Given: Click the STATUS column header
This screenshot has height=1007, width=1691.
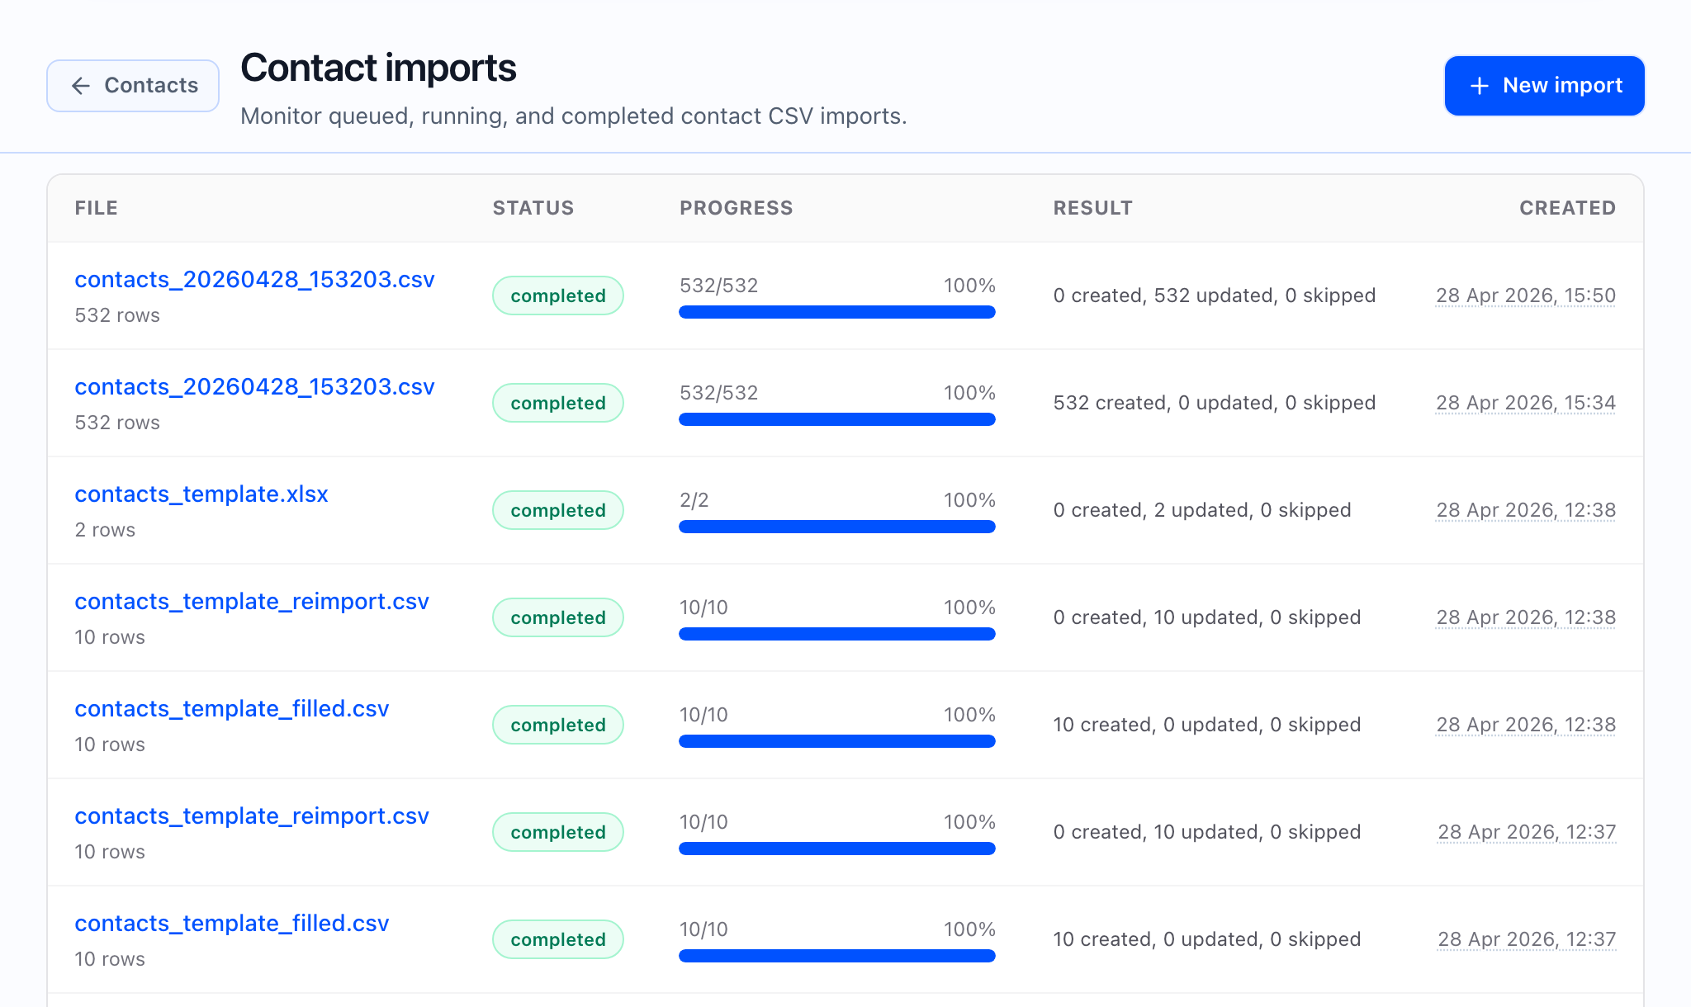Looking at the screenshot, I should (x=533, y=208).
